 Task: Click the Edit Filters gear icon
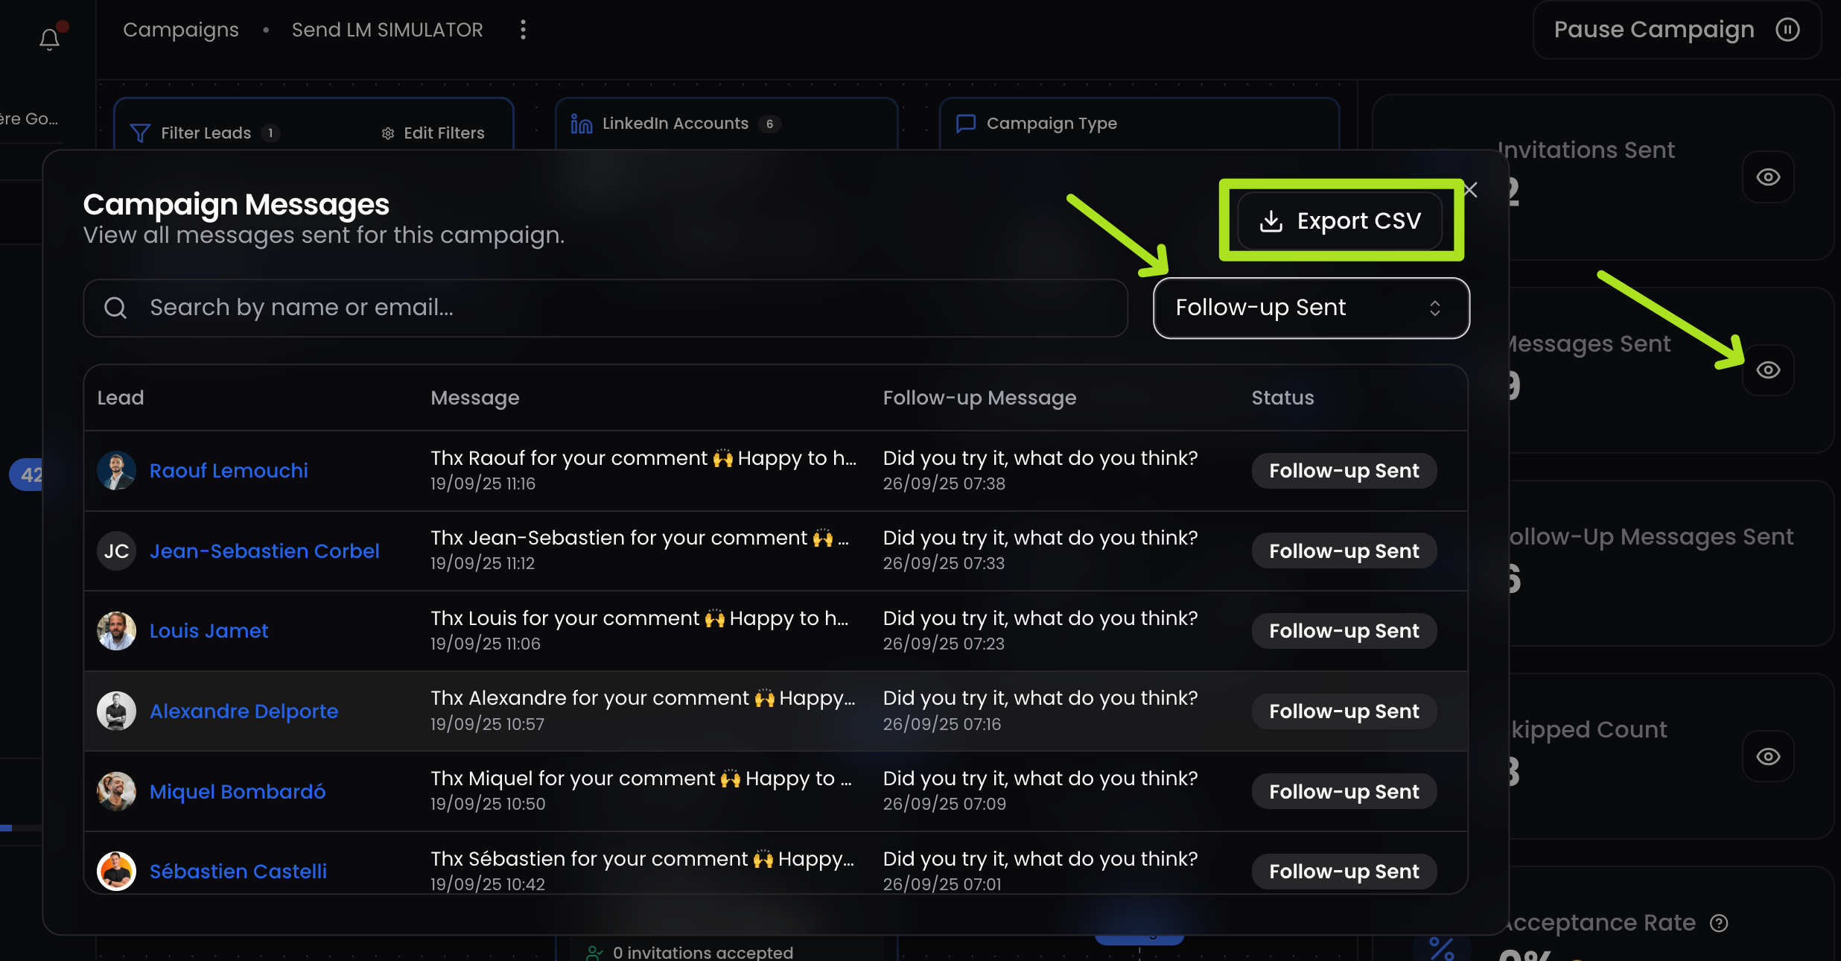click(388, 133)
